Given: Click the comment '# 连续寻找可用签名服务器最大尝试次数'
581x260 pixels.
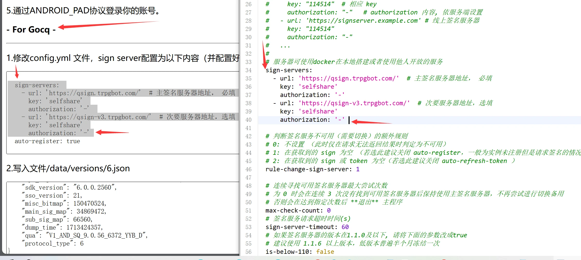Looking at the screenshot, I should tap(327, 186).
